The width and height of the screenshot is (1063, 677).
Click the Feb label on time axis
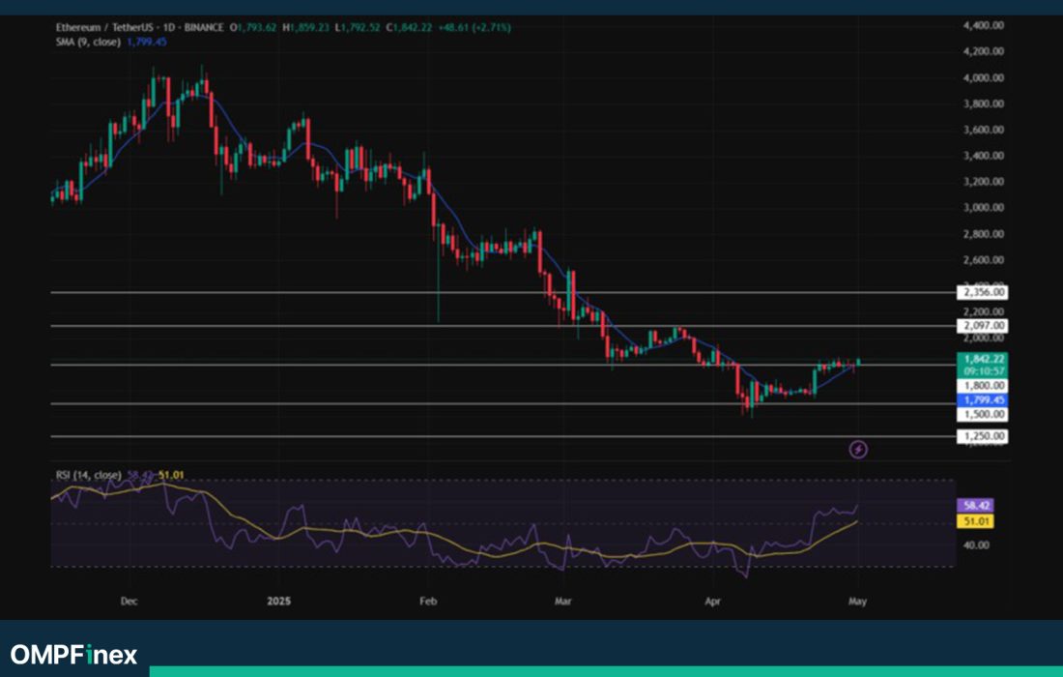tap(429, 601)
